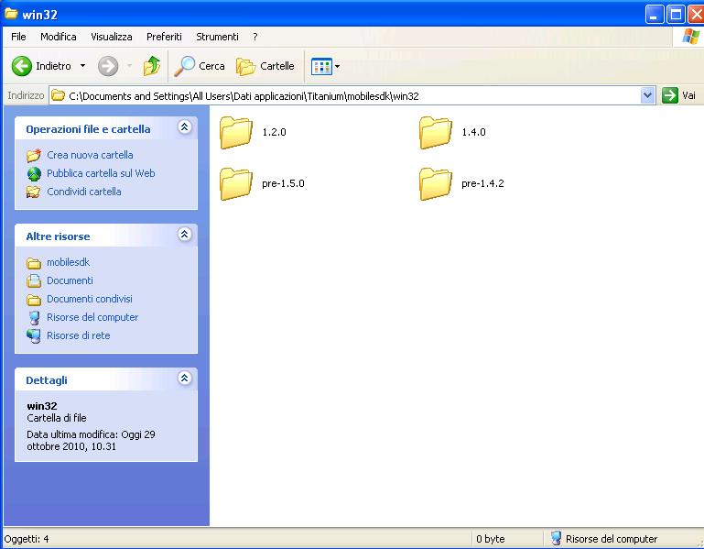Screen dimensions: 704x549
Task: Click Condividi cartella link
Action: [84, 192]
